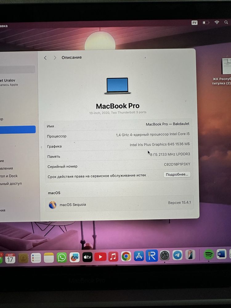
Task: Click the Описание window title
Action: [72, 57]
